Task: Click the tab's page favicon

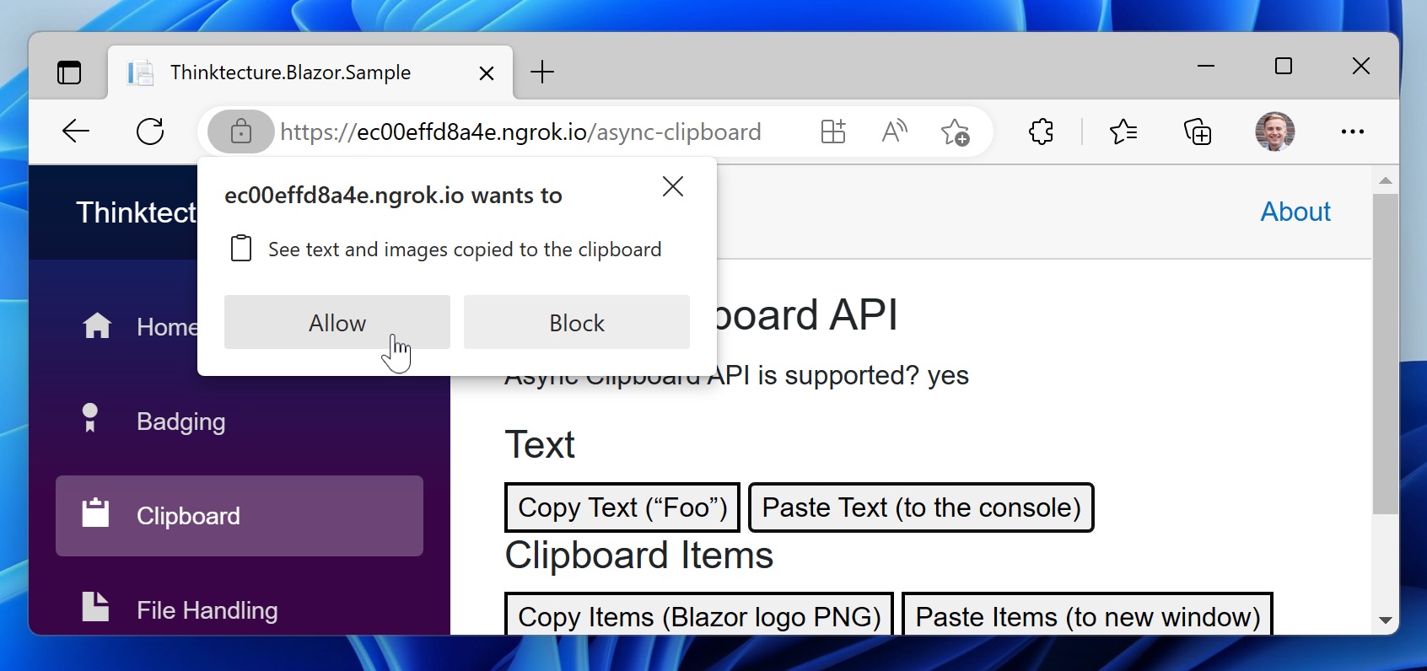Action: click(x=140, y=72)
